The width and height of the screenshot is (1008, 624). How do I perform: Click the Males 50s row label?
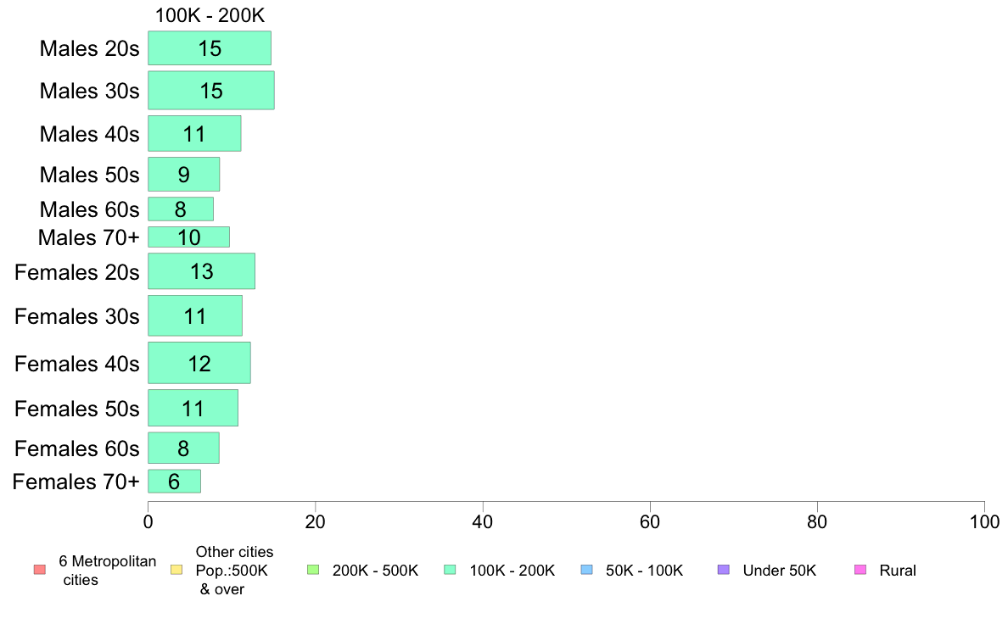tap(89, 175)
